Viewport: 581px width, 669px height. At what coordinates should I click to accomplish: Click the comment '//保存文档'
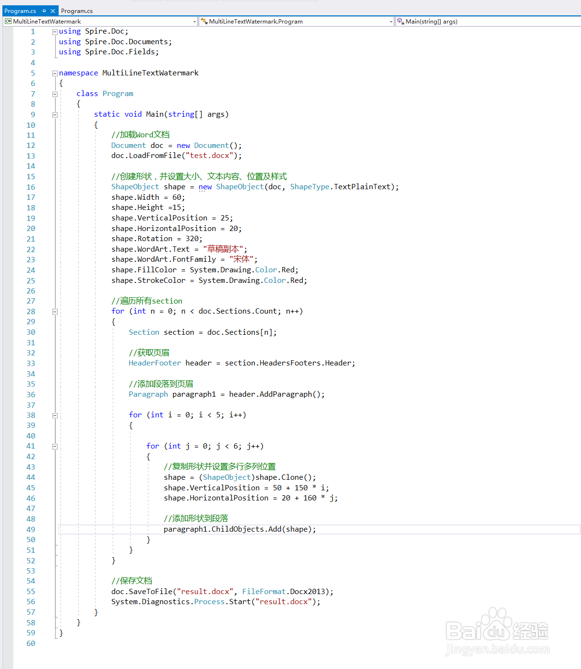click(132, 581)
